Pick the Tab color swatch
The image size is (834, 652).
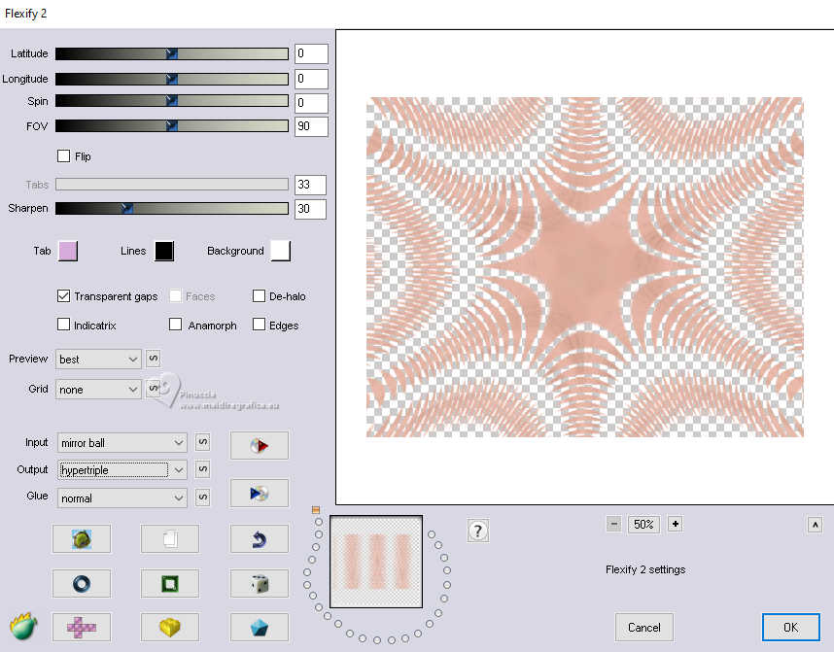click(x=68, y=251)
